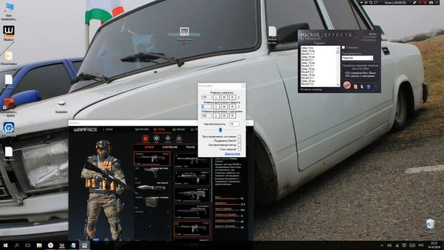Image resolution: width=444 pixels, height=250 pixels.
Task: Open the Windows Start menu
Action: [6, 245]
